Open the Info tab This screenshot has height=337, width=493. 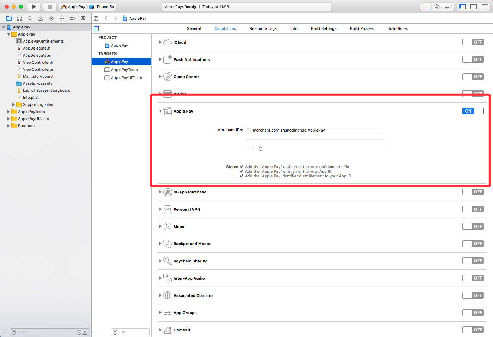point(294,28)
